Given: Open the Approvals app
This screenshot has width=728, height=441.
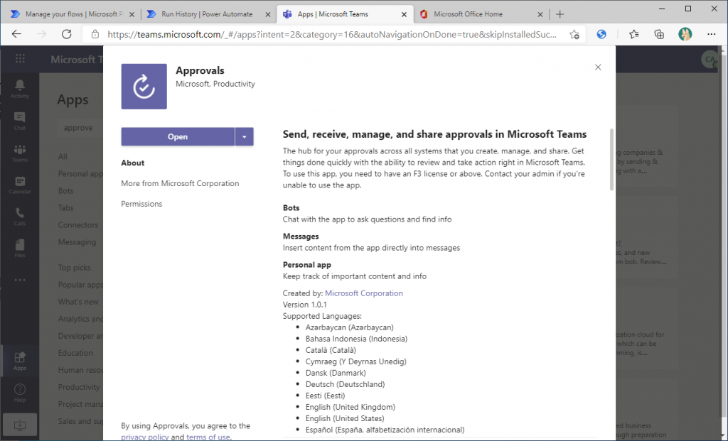Looking at the screenshot, I should pos(178,137).
